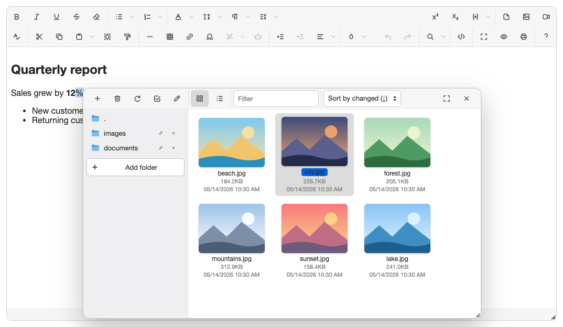The image size is (563, 327).
Task: Cut the selection with scissors icon
Action: 39,37
